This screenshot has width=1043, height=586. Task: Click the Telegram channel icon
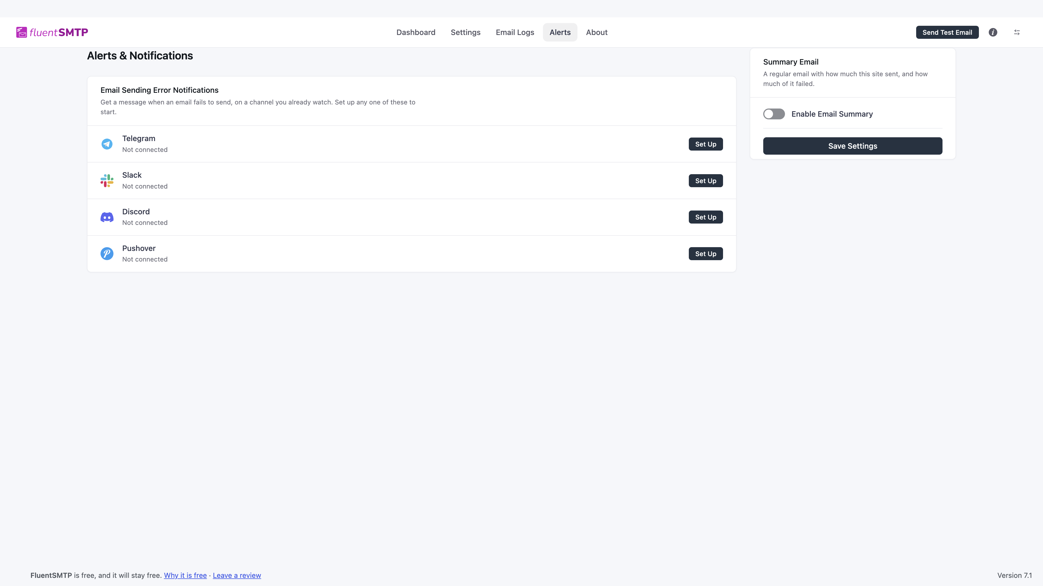click(107, 144)
